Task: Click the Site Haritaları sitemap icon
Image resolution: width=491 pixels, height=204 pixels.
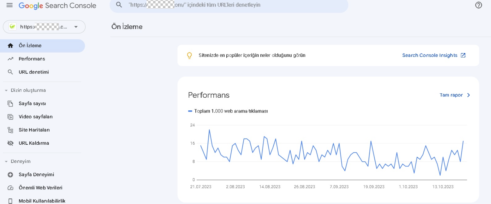Action: pyautogui.click(x=11, y=130)
